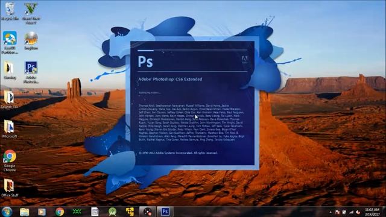This screenshot has width=386, height=217.
Task: Open the silver sphere desktop shortcut
Action: [31, 40]
